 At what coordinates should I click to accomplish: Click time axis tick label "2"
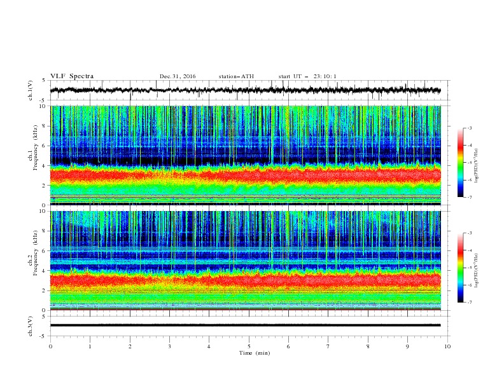point(130,346)
